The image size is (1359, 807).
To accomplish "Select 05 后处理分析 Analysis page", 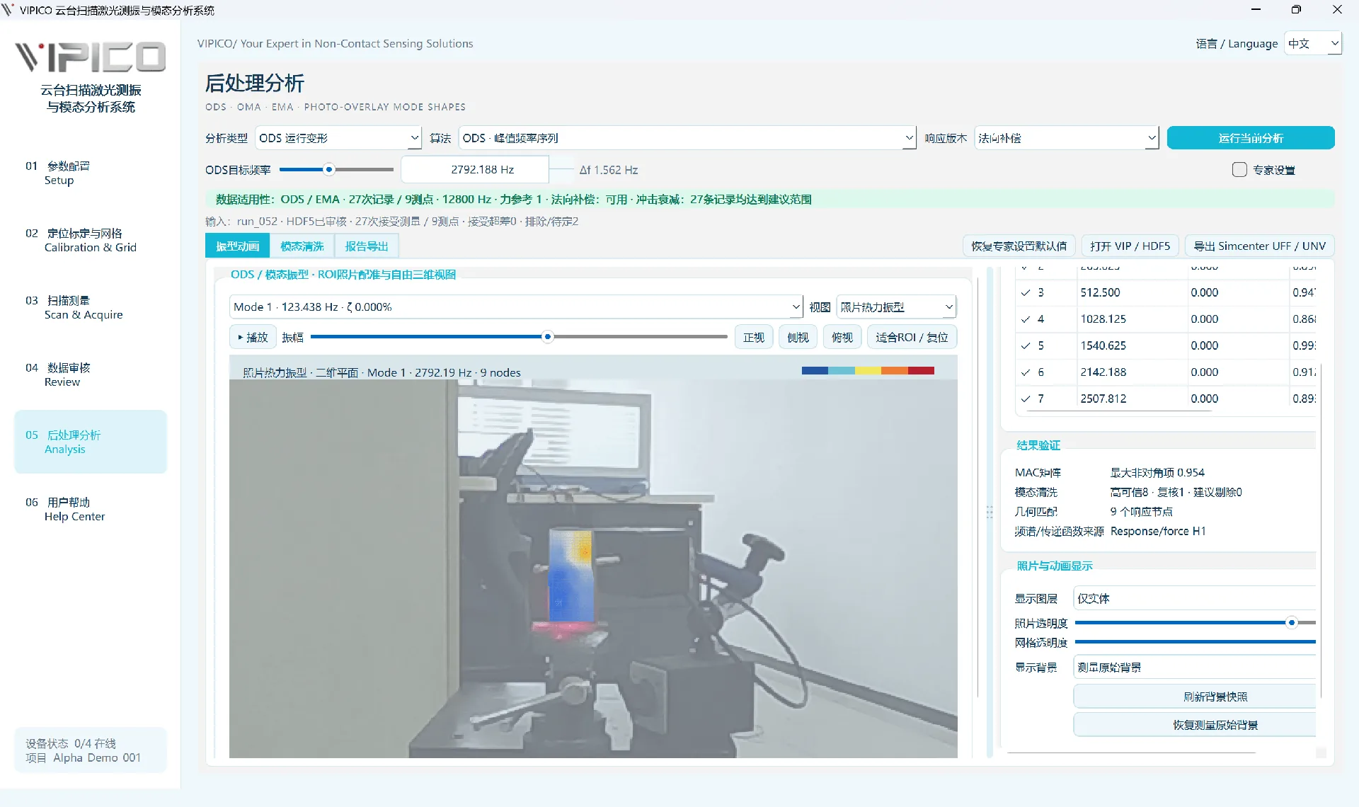I will (x=91, y=442).
